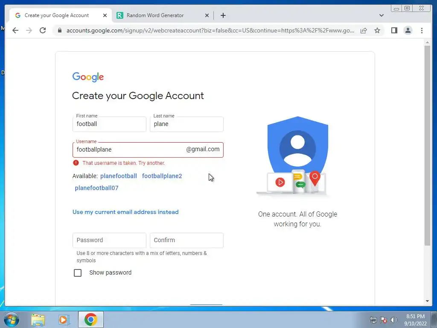
Task: Open the volume control in system tray
Action: (394, 320)
